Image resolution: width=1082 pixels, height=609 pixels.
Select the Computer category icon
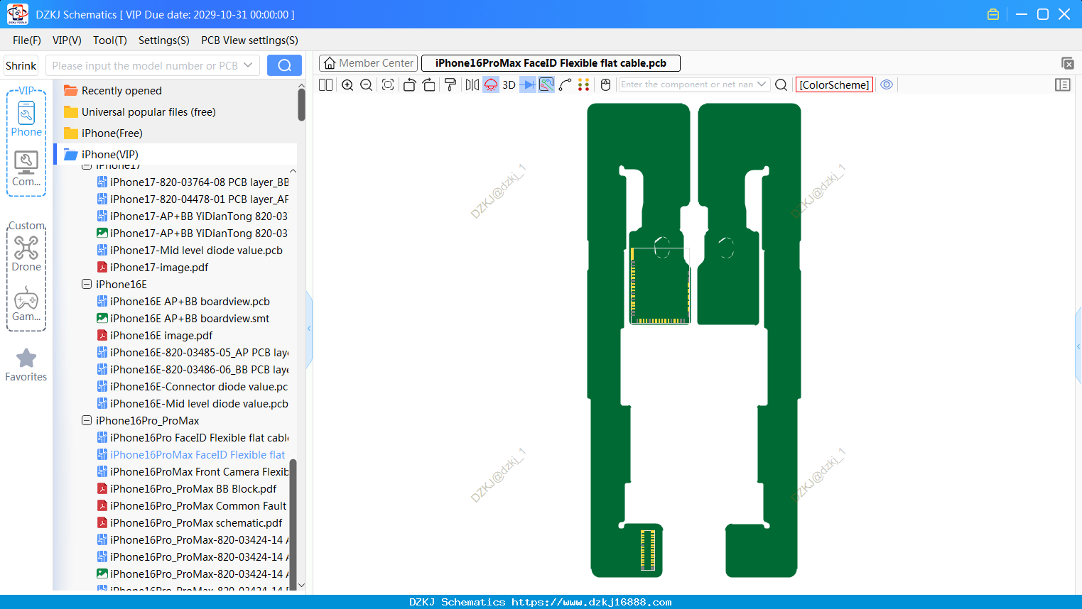26,169
